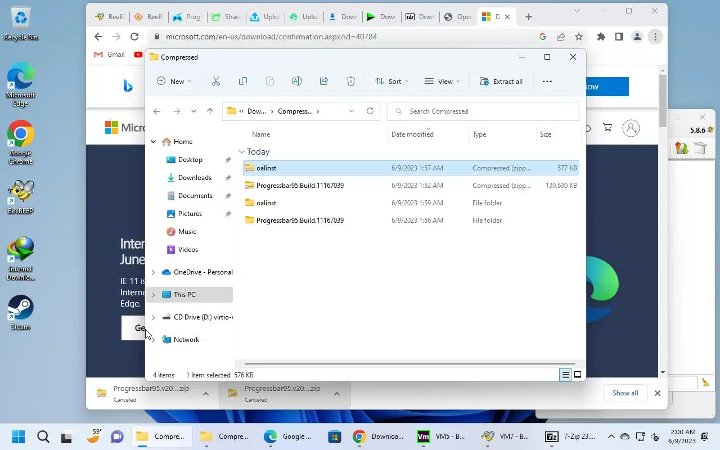Refresh the Compressed folder view

pos(370,111)
